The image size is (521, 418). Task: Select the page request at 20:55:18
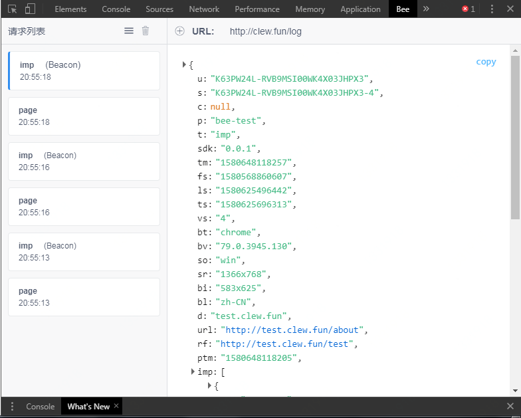tap(84, 116)
